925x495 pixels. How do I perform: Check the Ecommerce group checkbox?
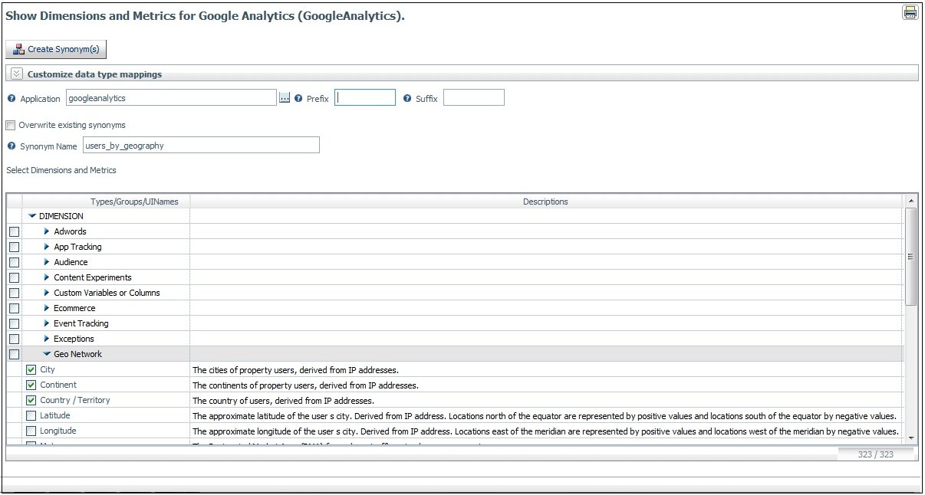[14, 308]
